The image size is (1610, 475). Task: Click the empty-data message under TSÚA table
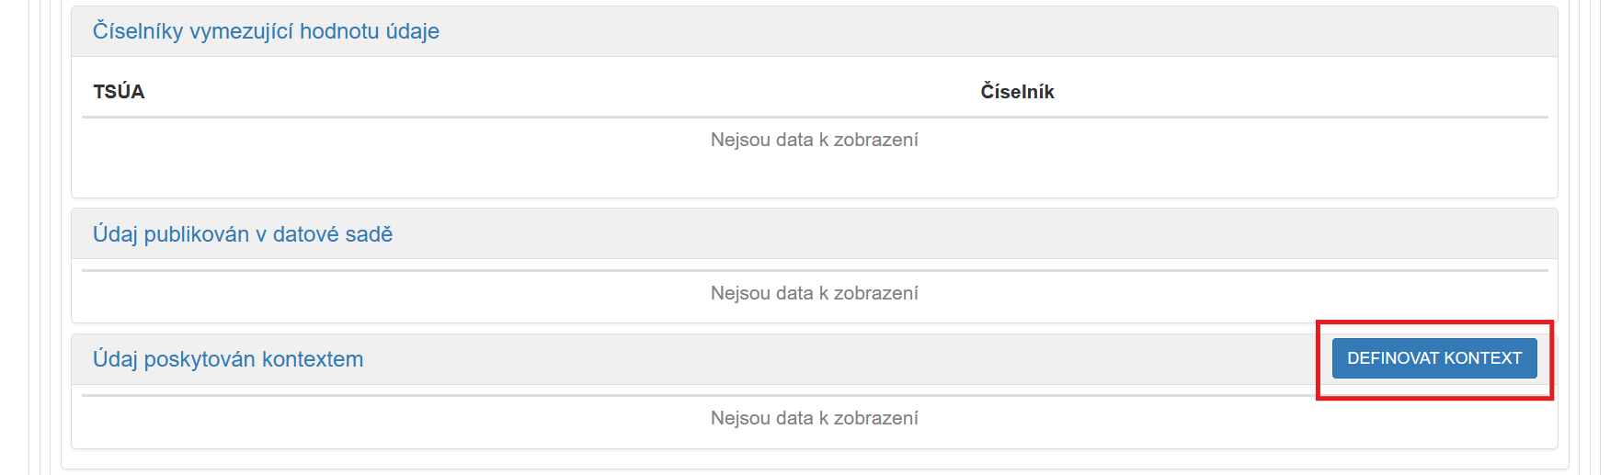(x=814, y=140)
